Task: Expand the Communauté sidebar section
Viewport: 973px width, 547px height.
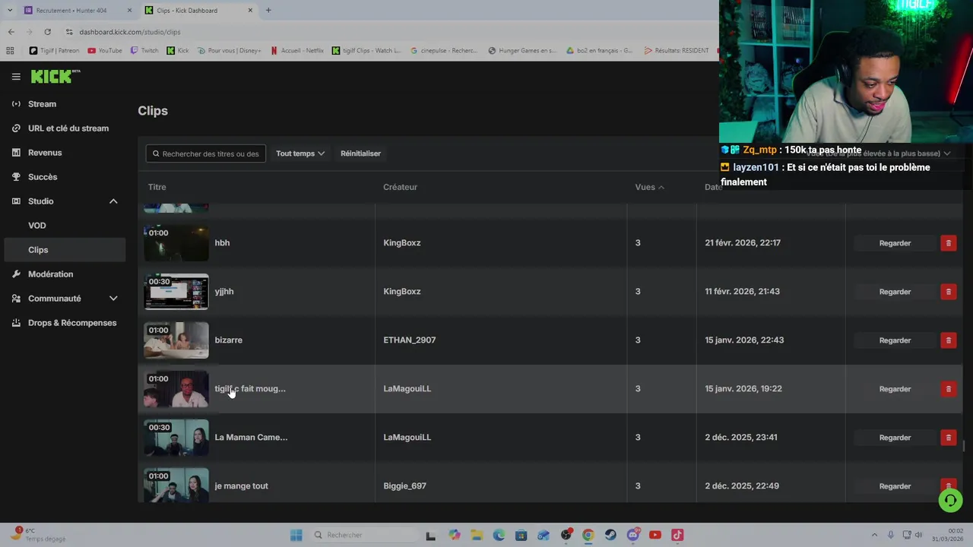Action: [x=113, y=299]
